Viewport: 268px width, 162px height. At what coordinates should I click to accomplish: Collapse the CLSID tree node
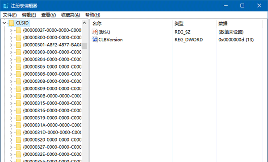pyautogui.click(x=4, y=23)
